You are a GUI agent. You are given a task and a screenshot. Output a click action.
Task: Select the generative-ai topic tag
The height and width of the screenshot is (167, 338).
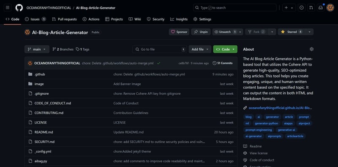286,130
